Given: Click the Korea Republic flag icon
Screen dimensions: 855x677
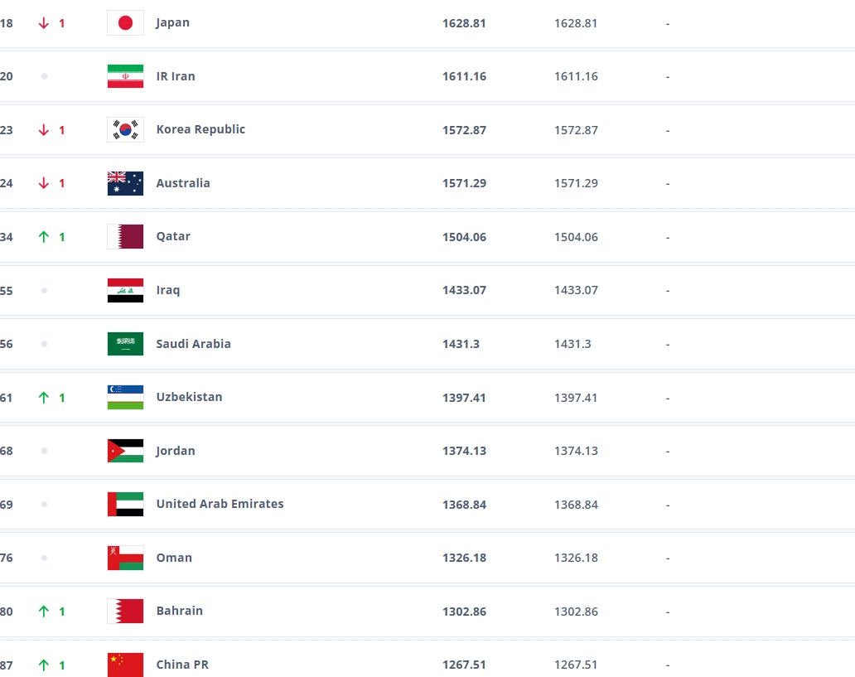Looking at the screenshot, I should tap(125, 130).
